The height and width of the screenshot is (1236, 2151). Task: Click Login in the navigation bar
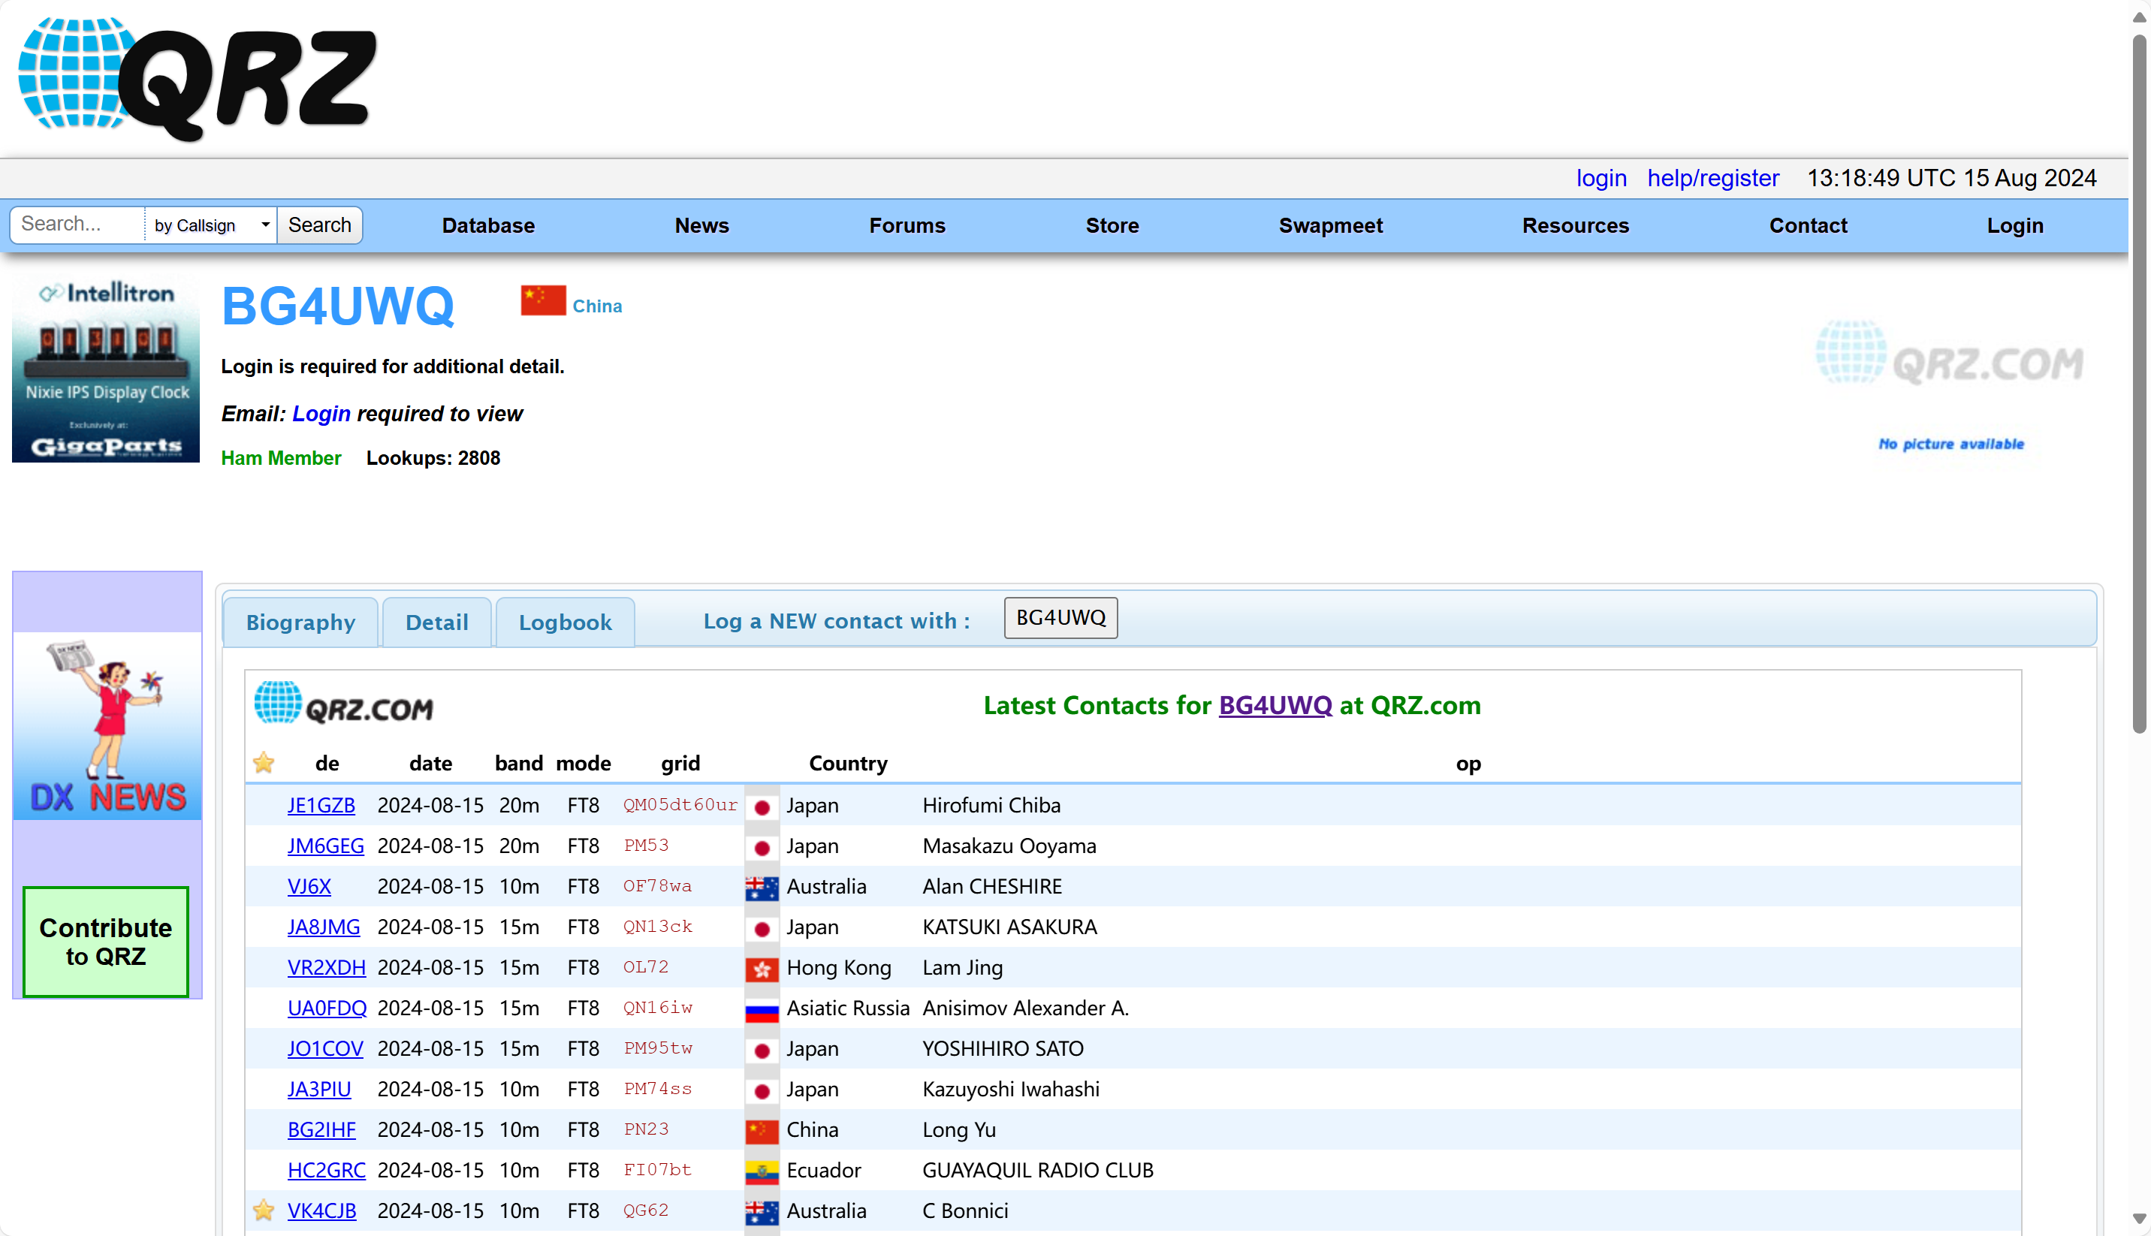coord(2015,226)
